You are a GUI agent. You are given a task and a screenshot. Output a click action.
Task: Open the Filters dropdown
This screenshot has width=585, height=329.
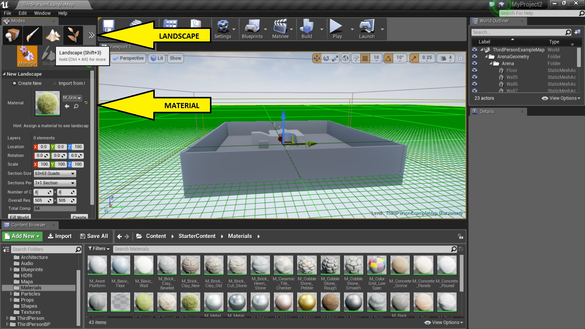click(99, 249)
